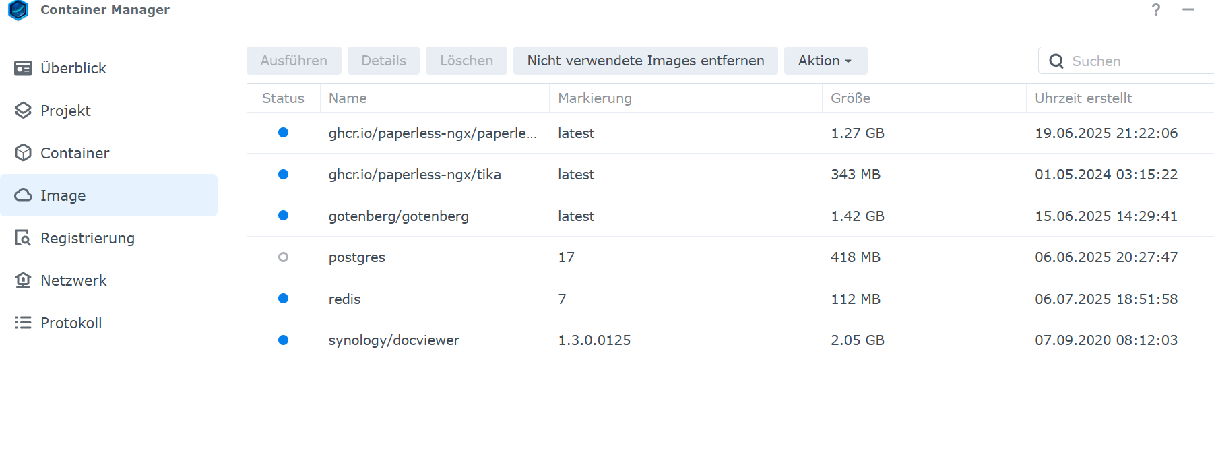Viewport: 1214px width, 463px height.
Task: Click the size 418 MB
Action: pos(856,257)
